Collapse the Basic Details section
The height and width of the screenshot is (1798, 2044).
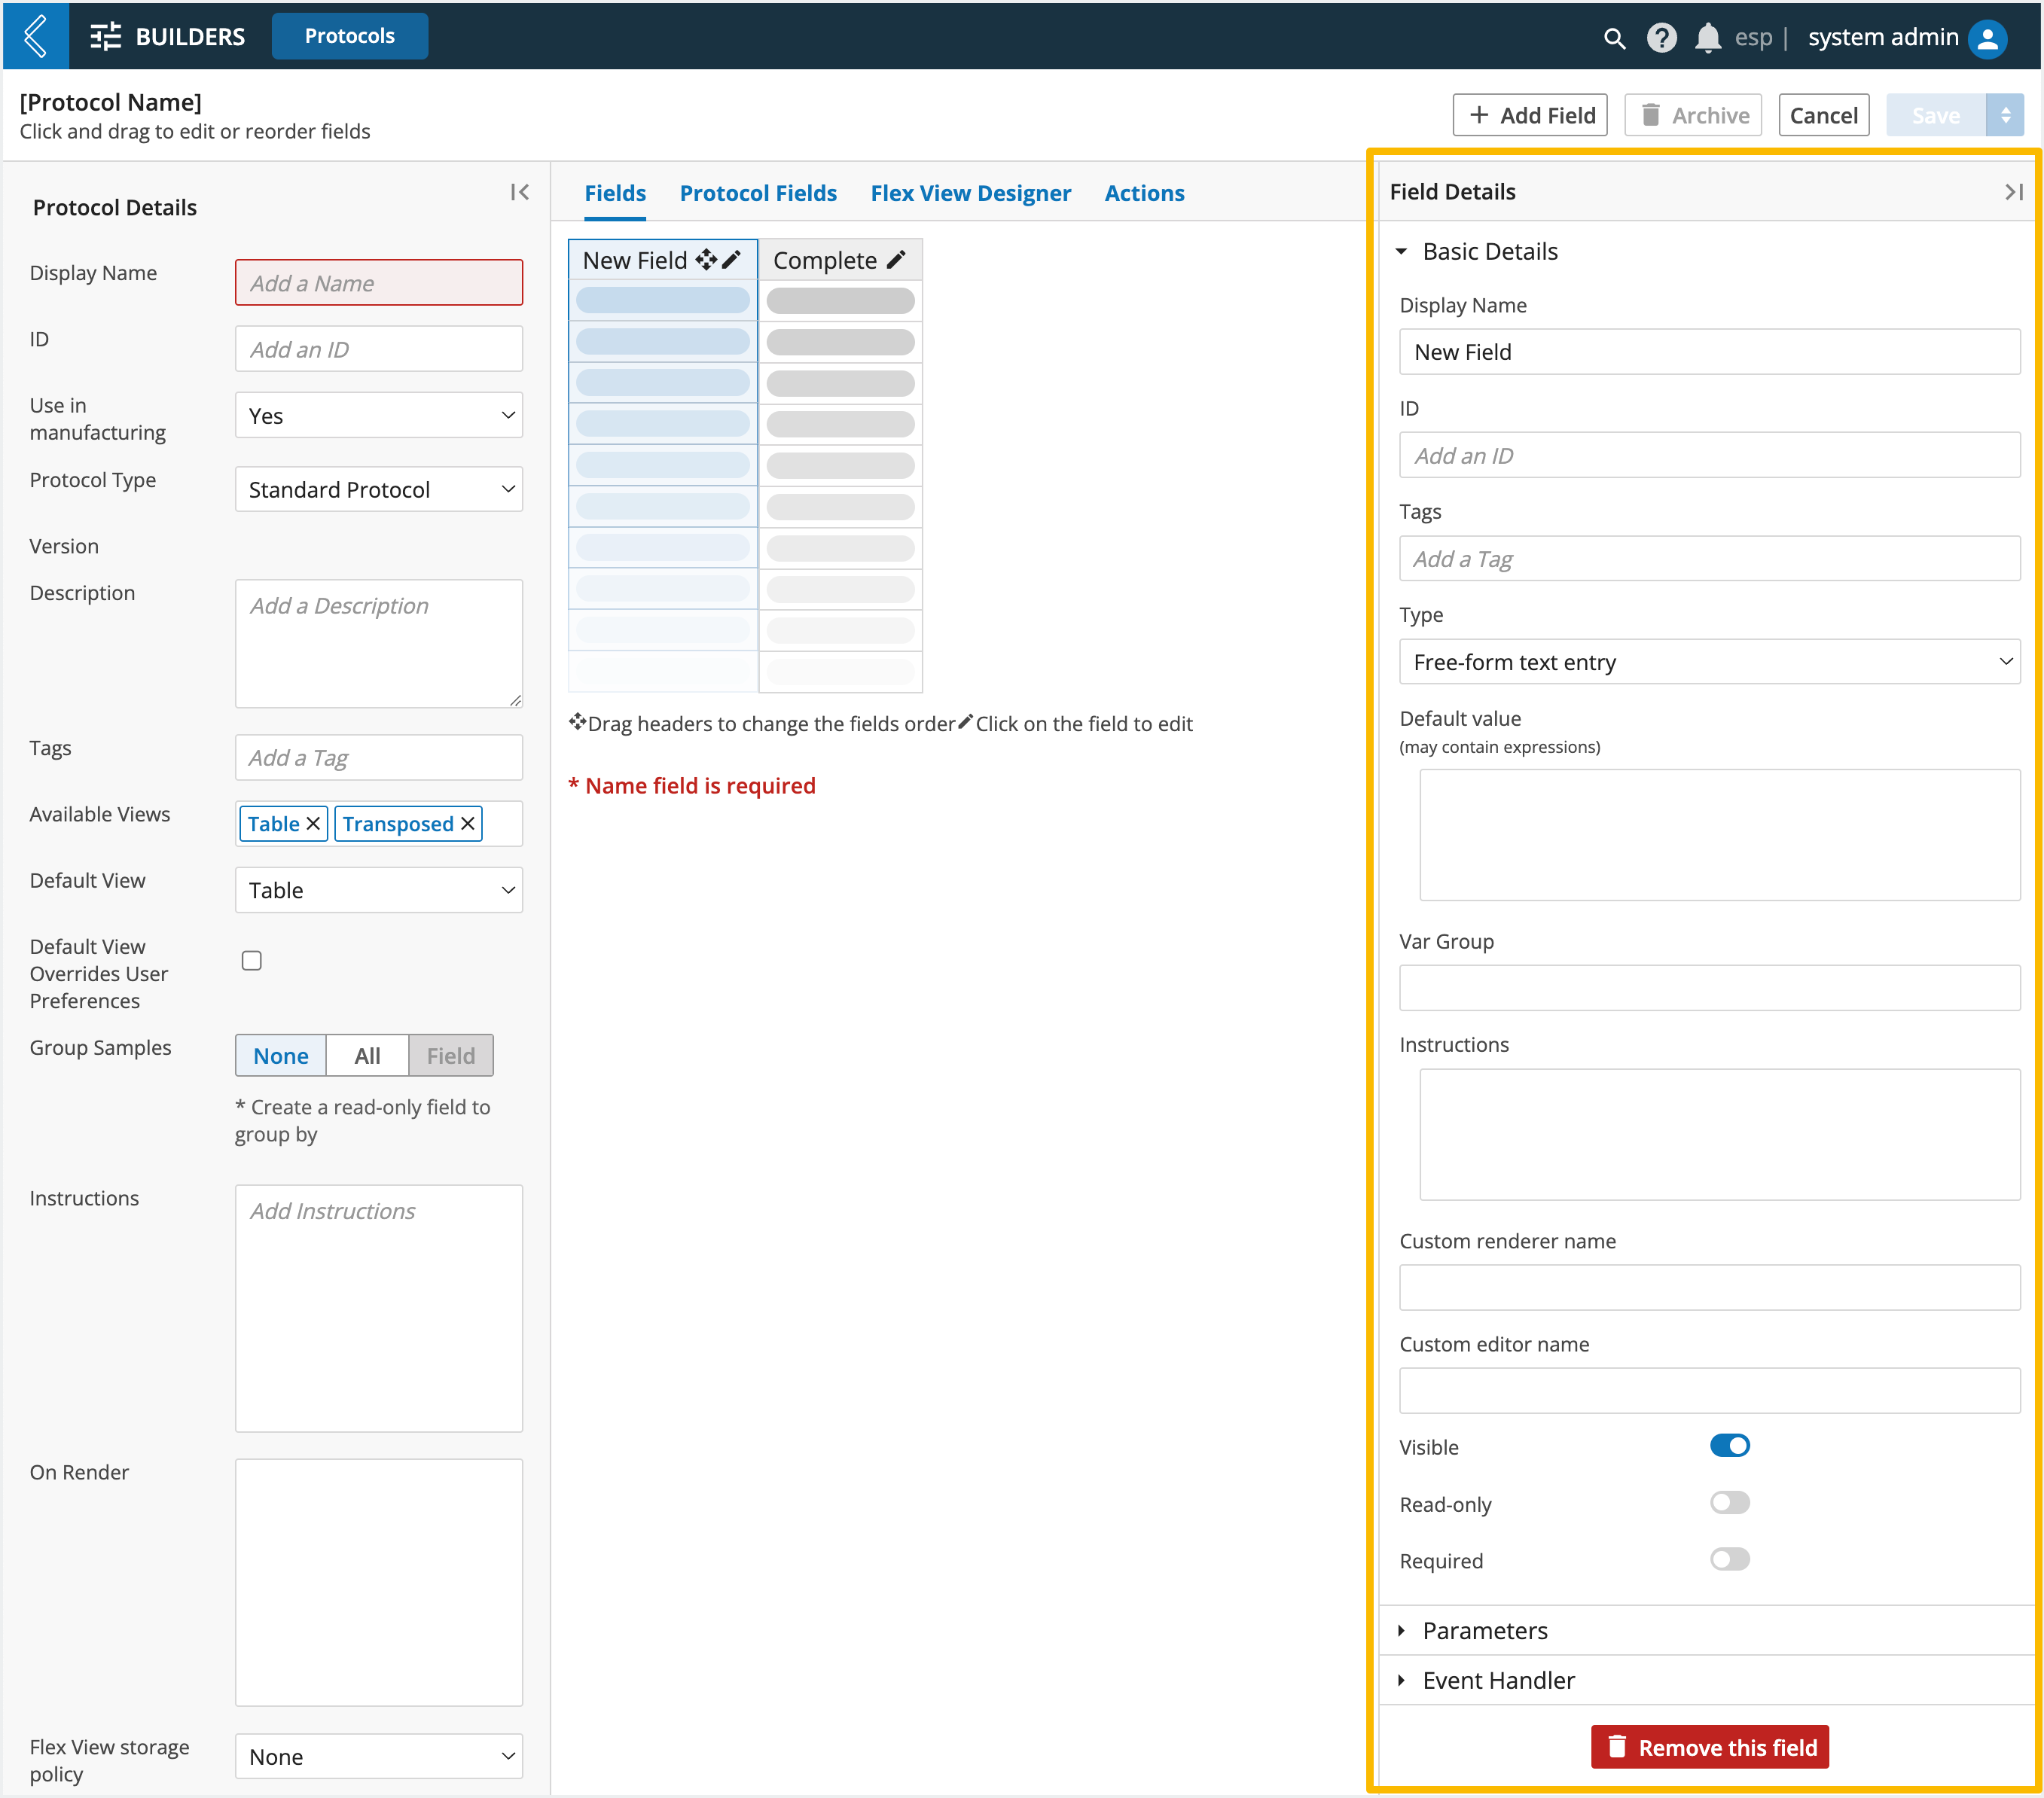(x=1401, y=251)
